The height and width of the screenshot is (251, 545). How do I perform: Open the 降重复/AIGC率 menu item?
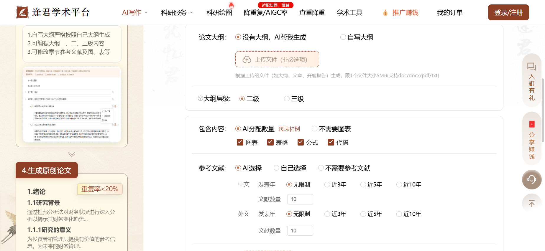click(x=266, y=13)
